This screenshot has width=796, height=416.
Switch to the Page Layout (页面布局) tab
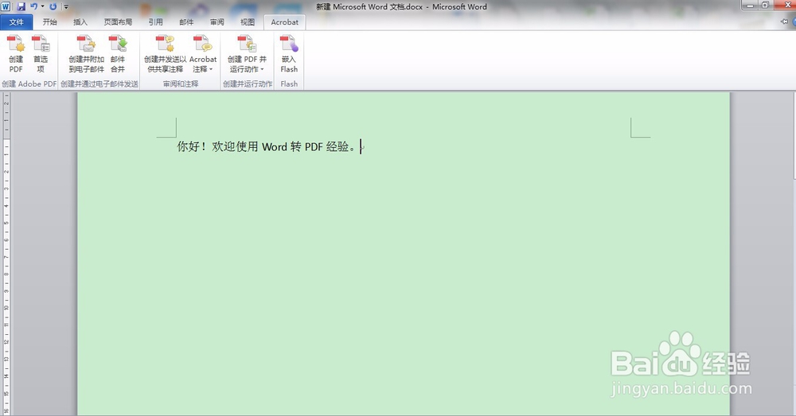[x=118, y=21]
